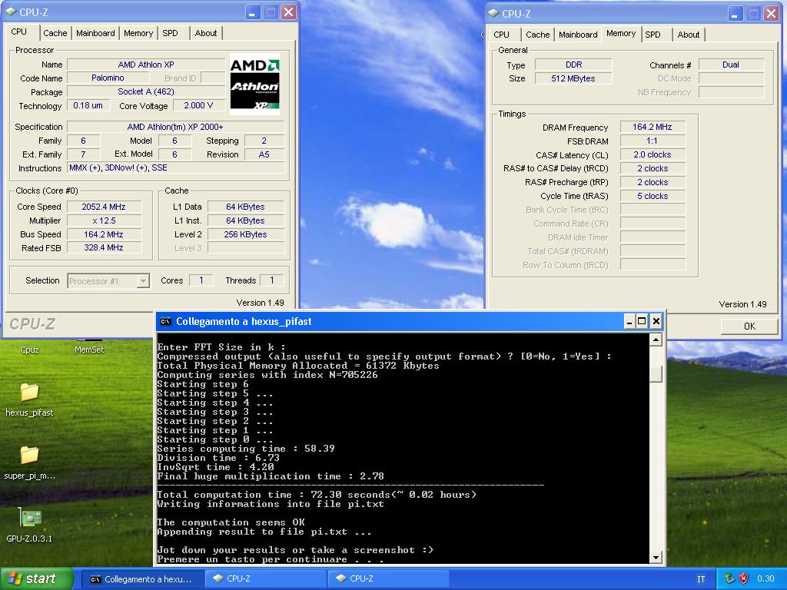Click the Instructions MMX, 3DNow!, SSE field
The height and width of the screenshot is (590, 787).
click(176, 167)
